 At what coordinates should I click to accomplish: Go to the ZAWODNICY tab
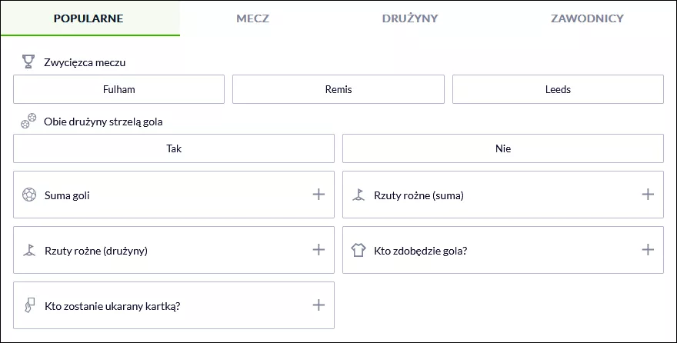[587, 18]
